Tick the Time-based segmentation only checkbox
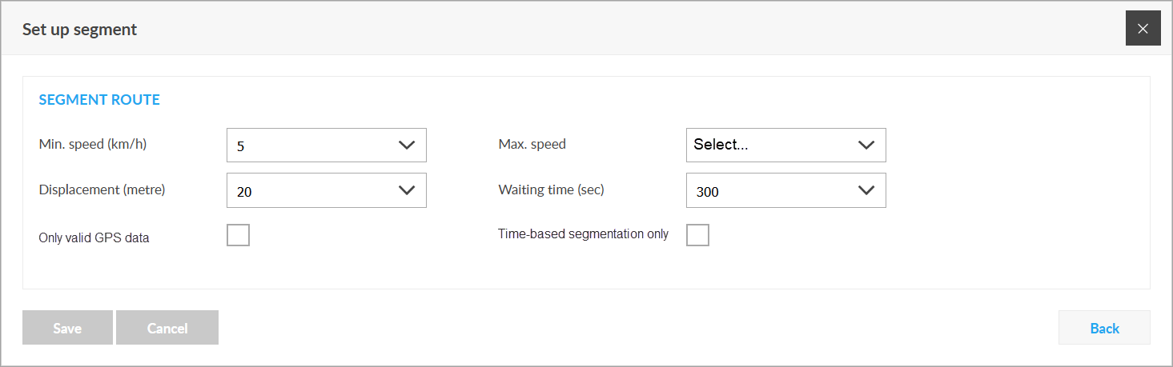 697,235
